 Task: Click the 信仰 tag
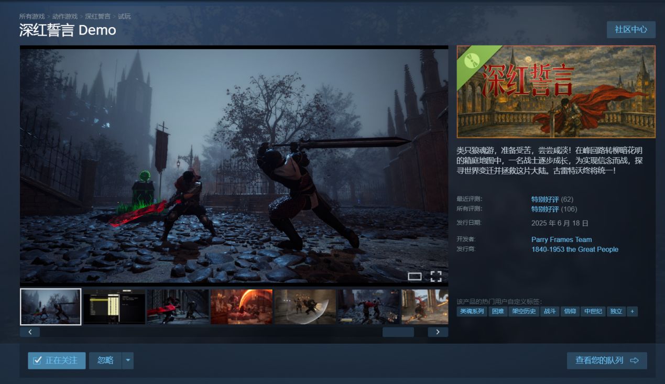570,311
